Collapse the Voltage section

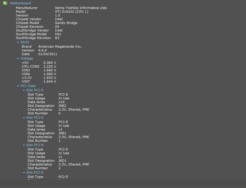pyautogui.click(x=18, y=58)
